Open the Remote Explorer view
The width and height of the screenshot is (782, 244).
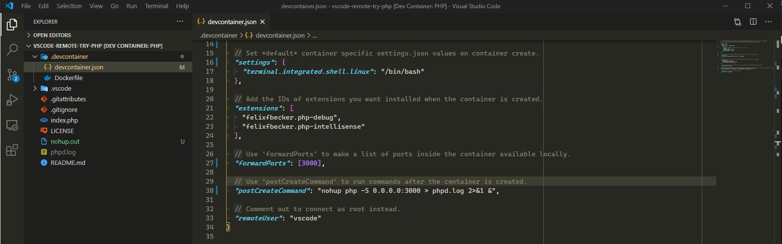click(x=12, y=125)
